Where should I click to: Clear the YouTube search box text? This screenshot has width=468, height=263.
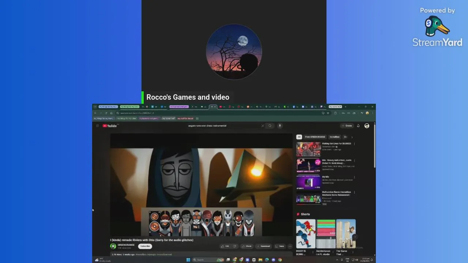tap(263, 126)
